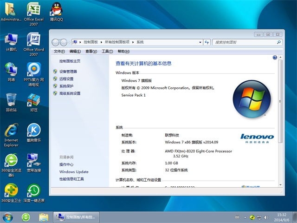
Task: Open 360 Security Guard (360安全卫士) icon
Action: click(10, 192)
